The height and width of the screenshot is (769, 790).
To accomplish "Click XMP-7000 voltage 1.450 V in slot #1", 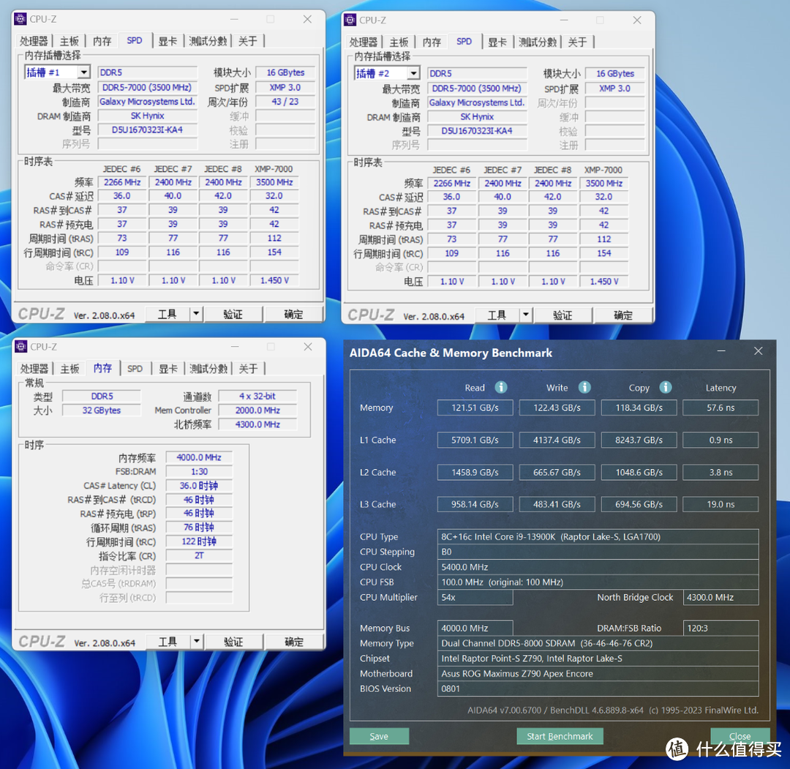I will pyautogui.click(x=274, y=280).
